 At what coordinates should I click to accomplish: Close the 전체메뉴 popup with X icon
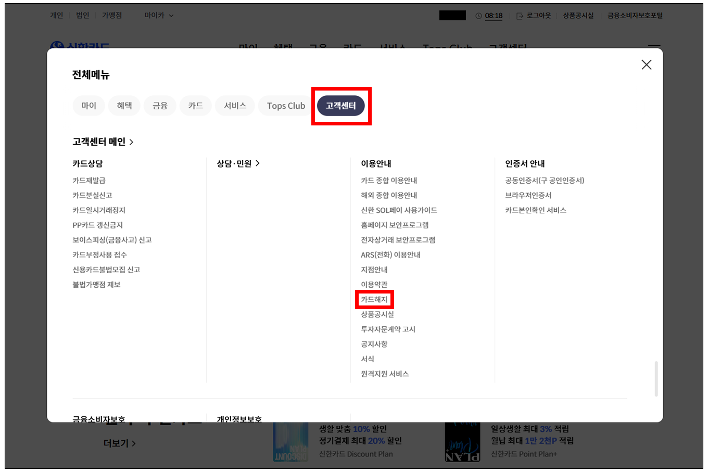[x=646, y=65]
